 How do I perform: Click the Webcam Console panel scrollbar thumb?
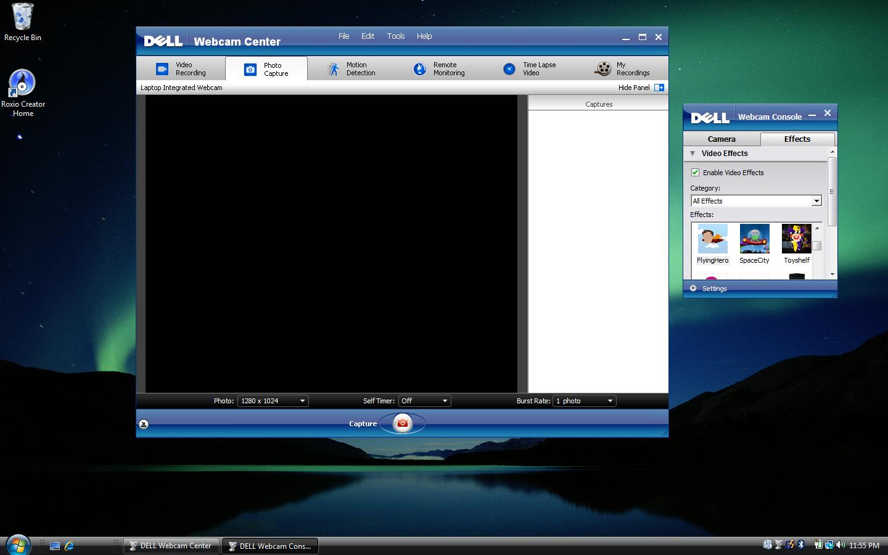coord(832,191)
